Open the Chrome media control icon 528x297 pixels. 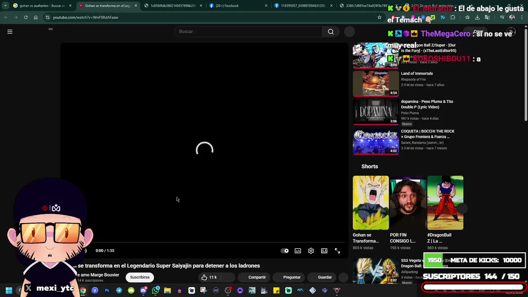[x=502, y=17]
